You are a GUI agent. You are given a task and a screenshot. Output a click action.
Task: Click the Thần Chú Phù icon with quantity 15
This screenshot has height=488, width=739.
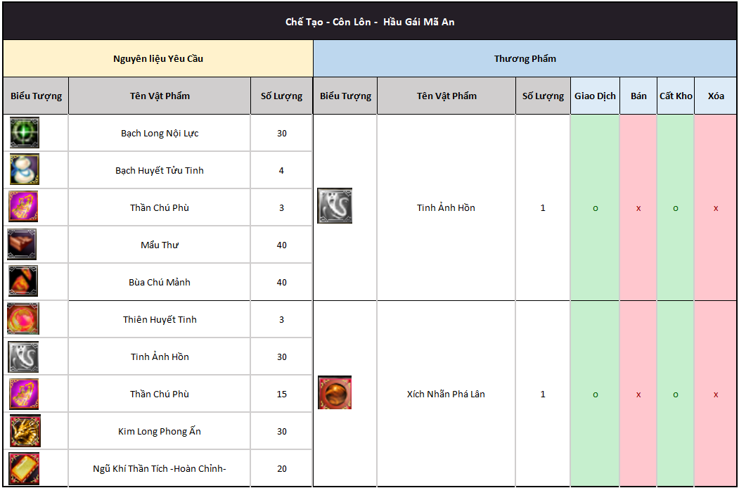pyautogui.click(x=24, y=394)
